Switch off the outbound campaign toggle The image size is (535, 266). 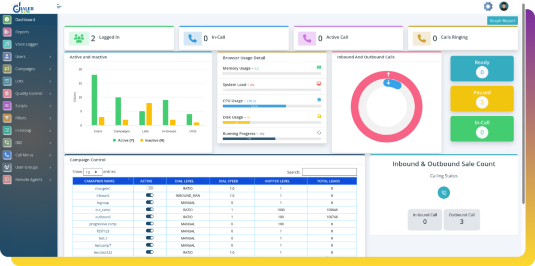pyautogui.click(x=150, y=216)
